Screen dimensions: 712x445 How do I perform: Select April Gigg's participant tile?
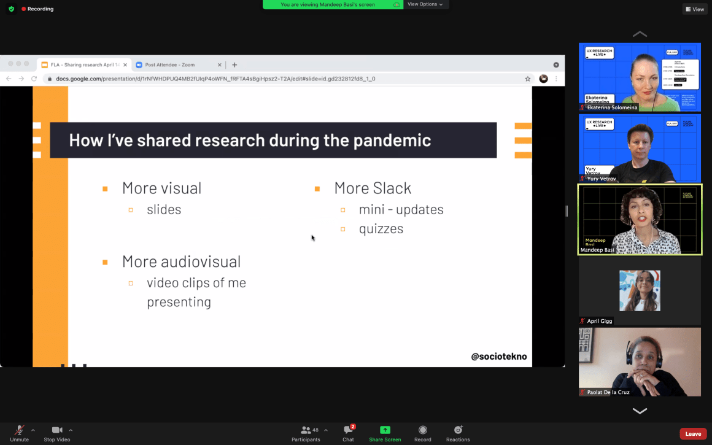640,290
